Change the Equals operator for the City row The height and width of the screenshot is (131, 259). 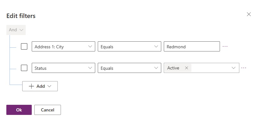coord(129,46)
